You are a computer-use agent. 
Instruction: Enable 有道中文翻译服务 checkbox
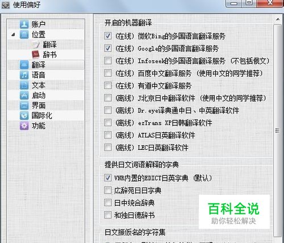[108, 85]
